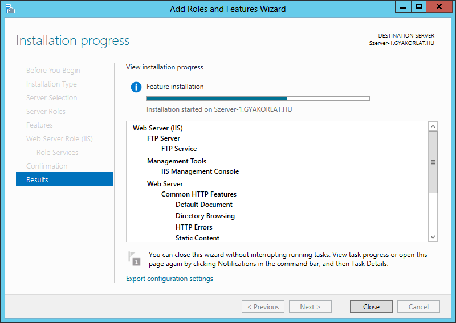Click the scroll down arrow of the feature list
The width and height of the screenshot is (456, 323).
click(x=433, y=236)
